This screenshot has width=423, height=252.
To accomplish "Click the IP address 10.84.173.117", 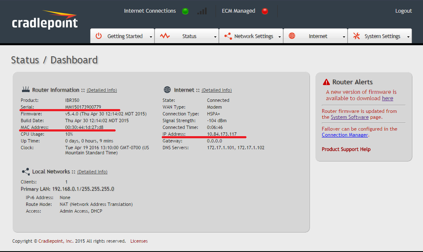I will (x=222, y=134).
